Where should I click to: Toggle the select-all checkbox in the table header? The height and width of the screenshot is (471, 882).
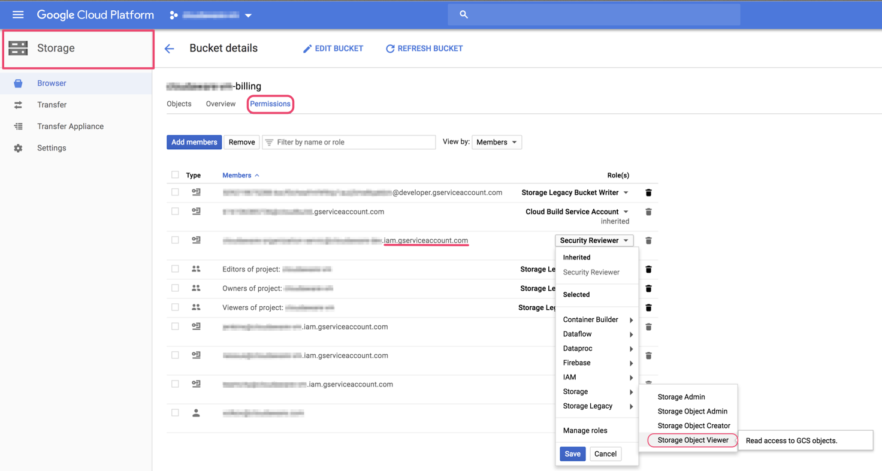(175, 175)
